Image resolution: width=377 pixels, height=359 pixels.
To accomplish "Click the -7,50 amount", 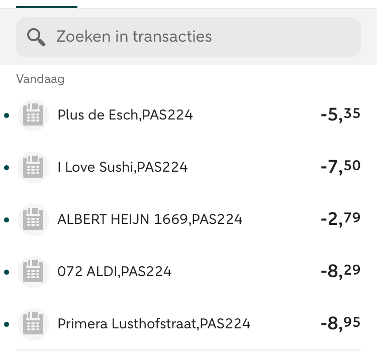I will tap(340, 167).
